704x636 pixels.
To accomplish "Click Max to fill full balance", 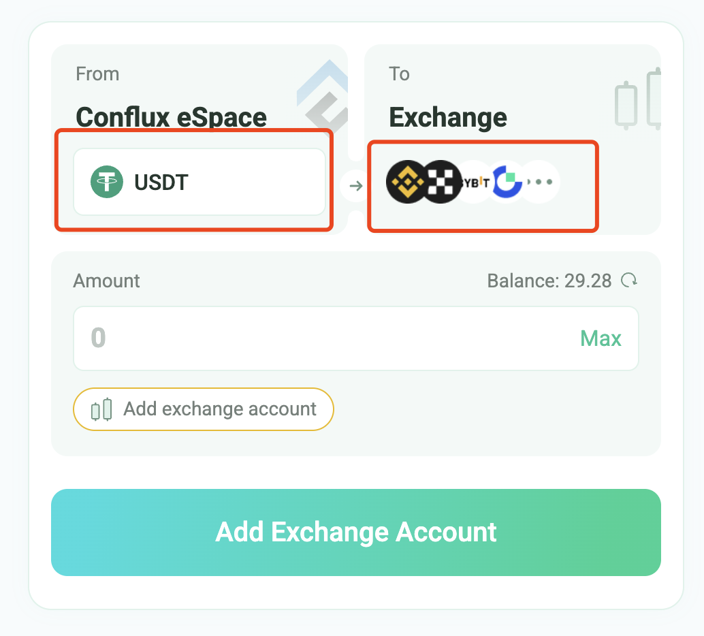I will (601, 338).
